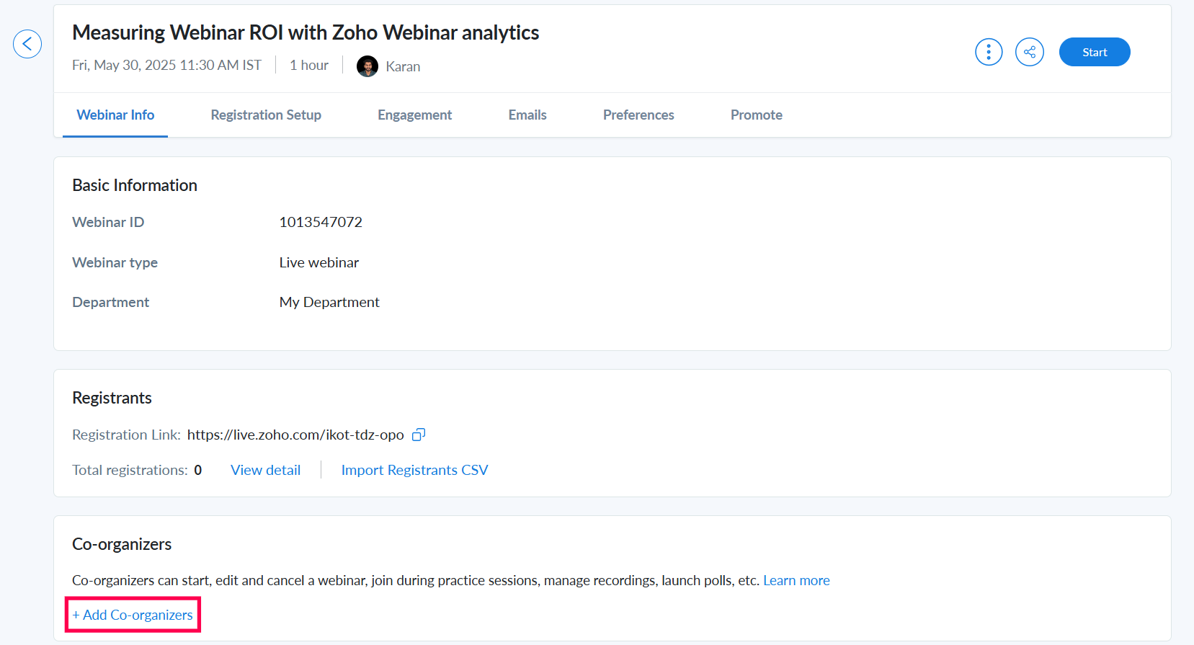Copy the registration link via copy icon
The width and height of the screenshot is (1194, 645).
tap(419, 435)
